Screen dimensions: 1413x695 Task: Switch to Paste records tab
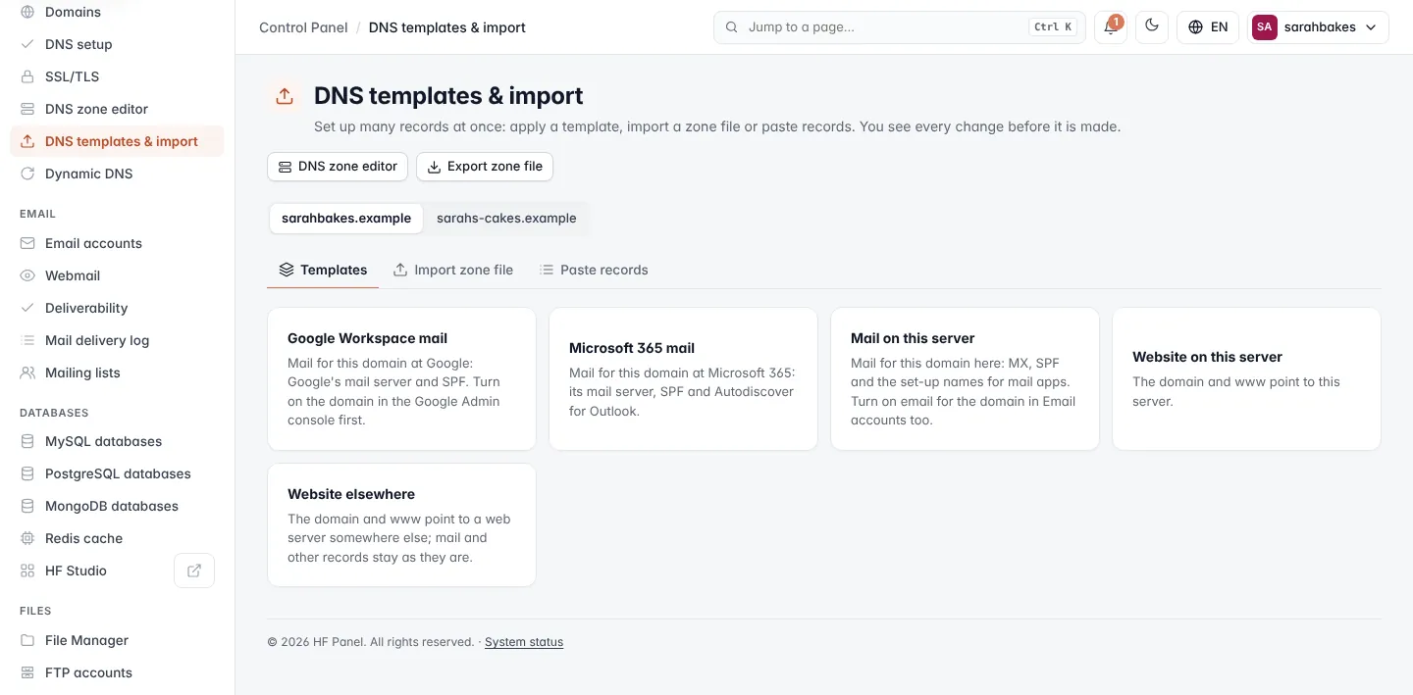tap(594, 270)
